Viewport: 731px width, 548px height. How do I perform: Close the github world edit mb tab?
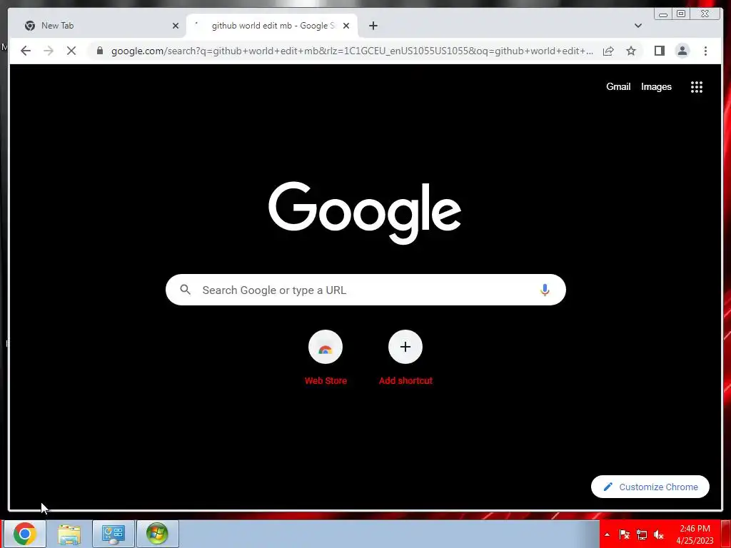[346, 26]
